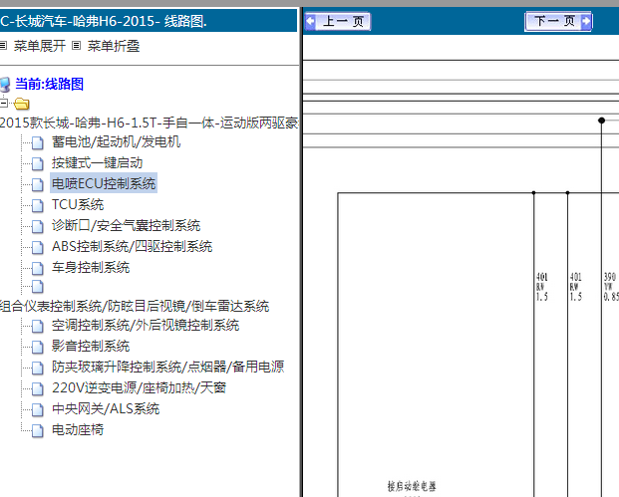Screen dimensions: 619x497
Task: Open 影音控制系统 diagram
Action: (91, 346)
